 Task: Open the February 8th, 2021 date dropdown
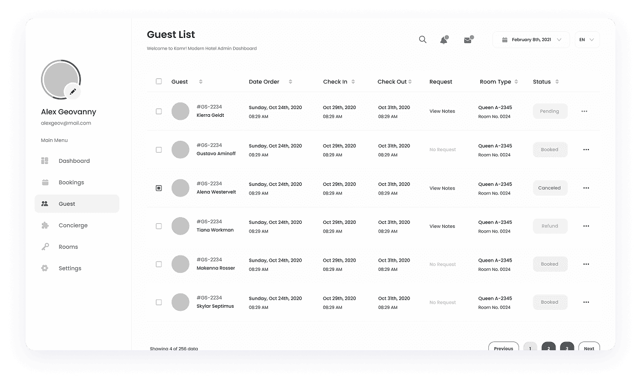coord(531,39)
